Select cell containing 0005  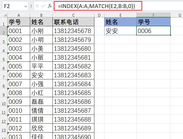tap(19, 66)
